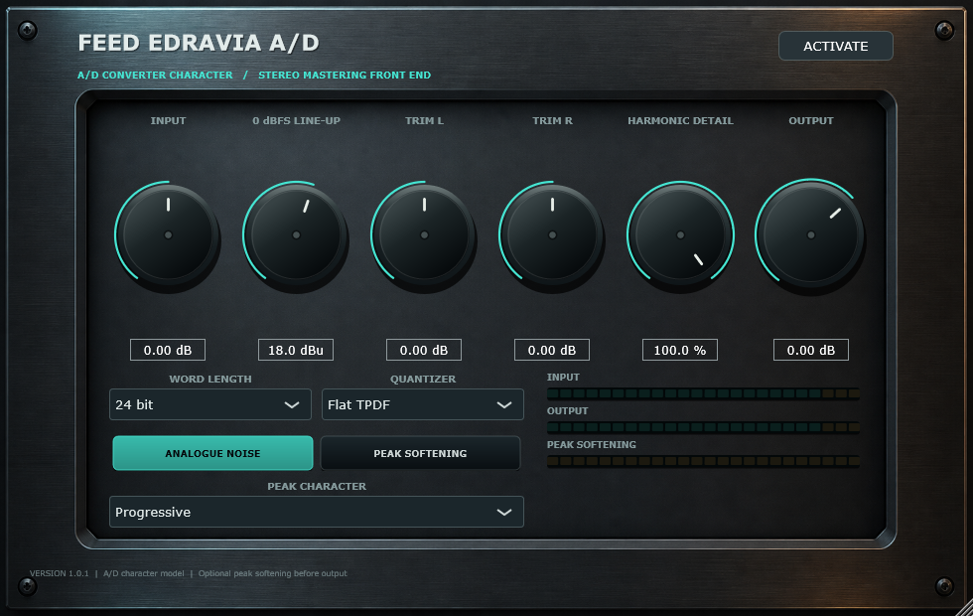
Task: Click the OUTPUT level meter
Action: click(703, 427)
